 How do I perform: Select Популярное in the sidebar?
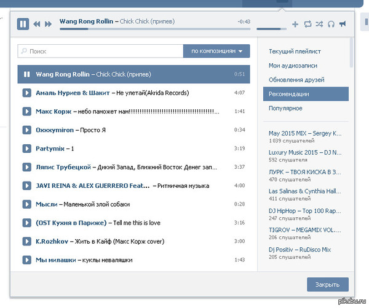[285, 108]
